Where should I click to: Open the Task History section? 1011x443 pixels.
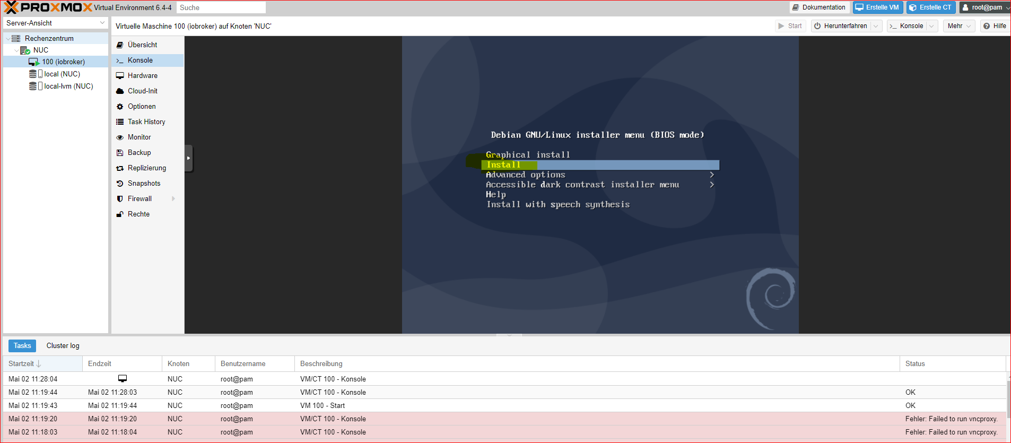[147, 122]
